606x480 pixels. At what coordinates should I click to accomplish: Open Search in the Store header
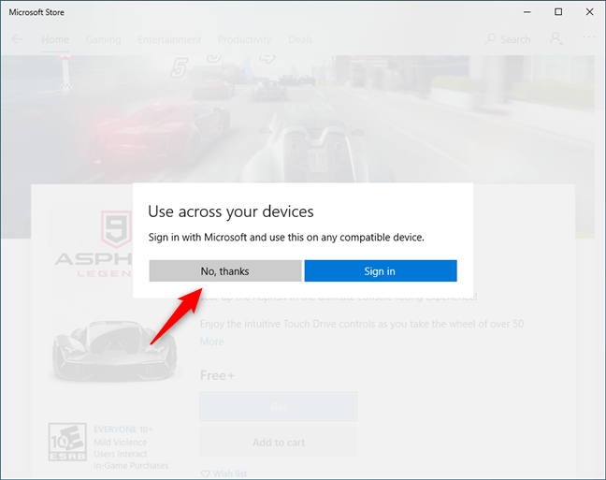pyautogui.click(x=508, y=39)
